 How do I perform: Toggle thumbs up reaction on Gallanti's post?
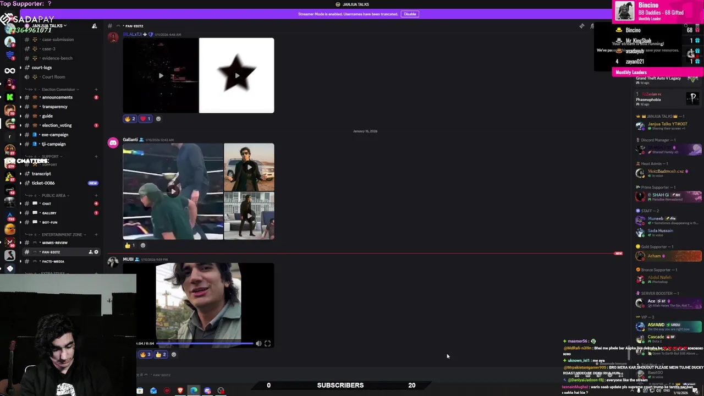[x=130, y=245]
